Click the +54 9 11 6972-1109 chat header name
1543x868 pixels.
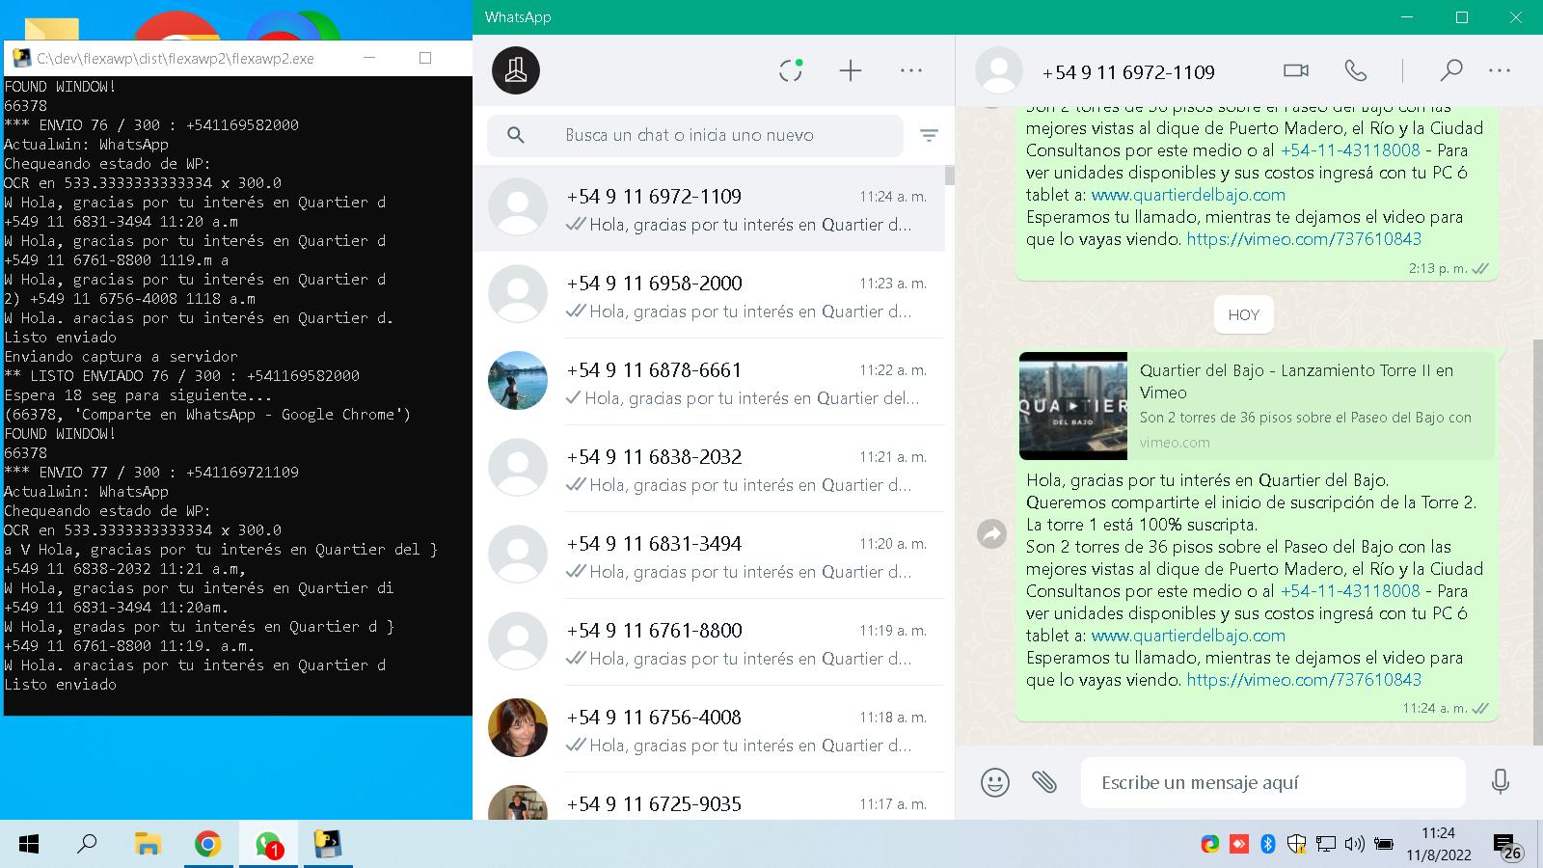[1128, 72]
